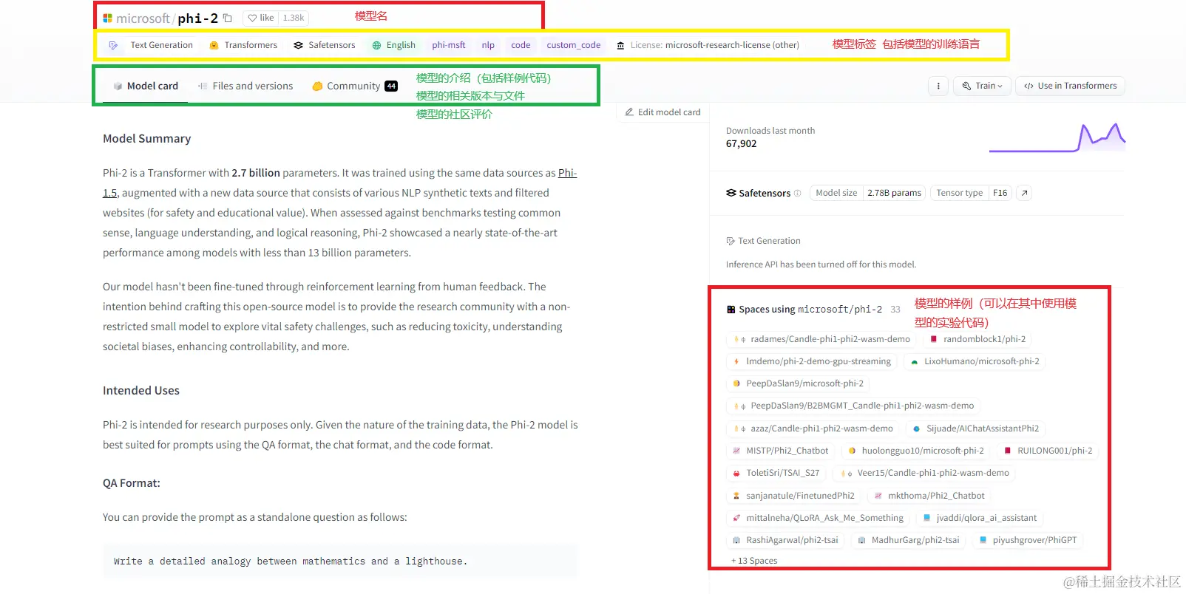Open huolongguo10/microsoft-phi-2 space
Screen dimensions: 1186x594
(915, 451)
